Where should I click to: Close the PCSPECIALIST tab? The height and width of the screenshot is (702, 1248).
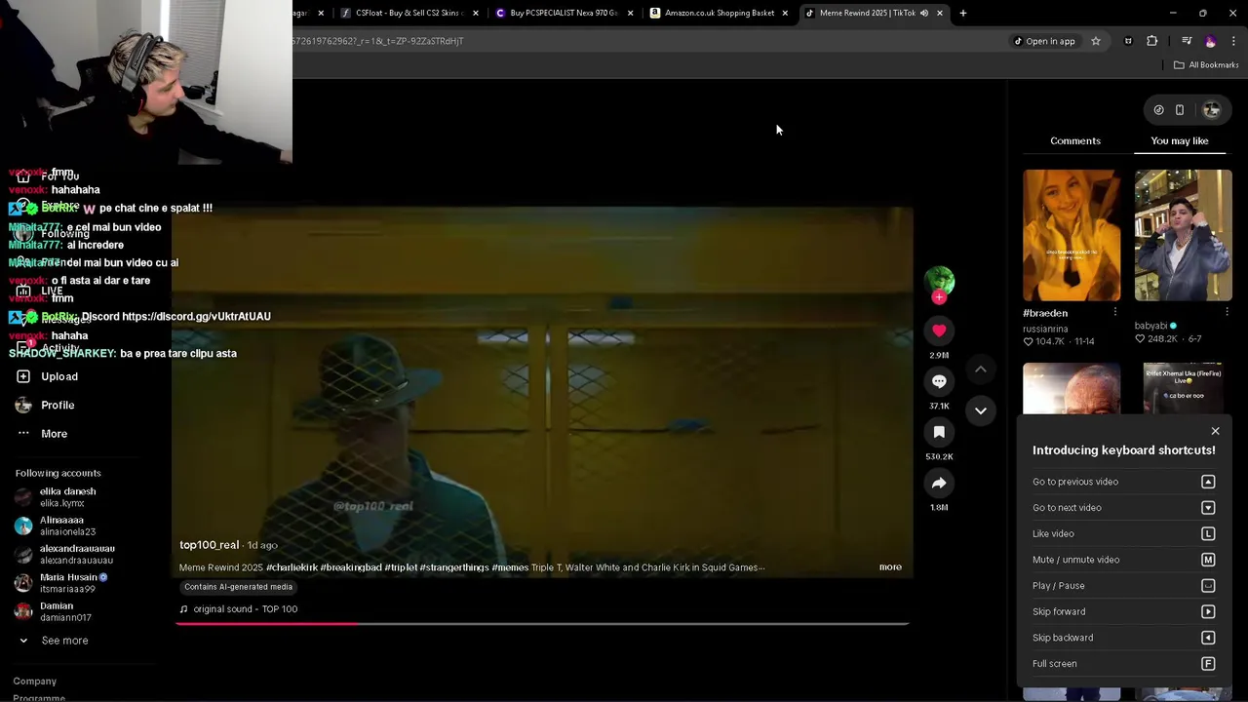coord(631,13)
